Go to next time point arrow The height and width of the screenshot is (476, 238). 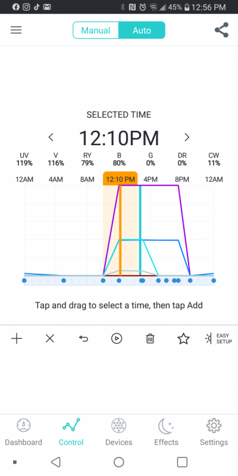point(187,137)
